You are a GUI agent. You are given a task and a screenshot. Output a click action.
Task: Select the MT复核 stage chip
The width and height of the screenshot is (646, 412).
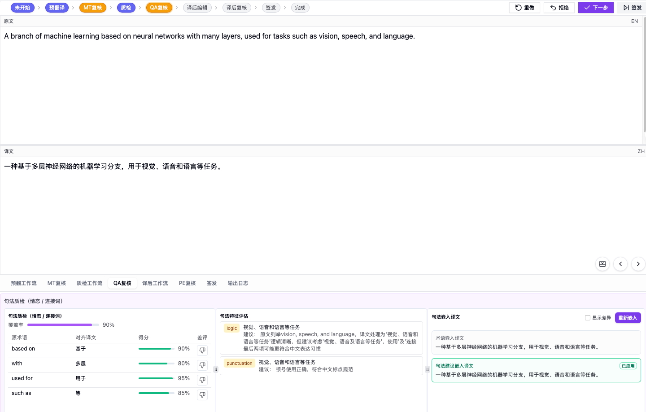click(x=92, y=7)
